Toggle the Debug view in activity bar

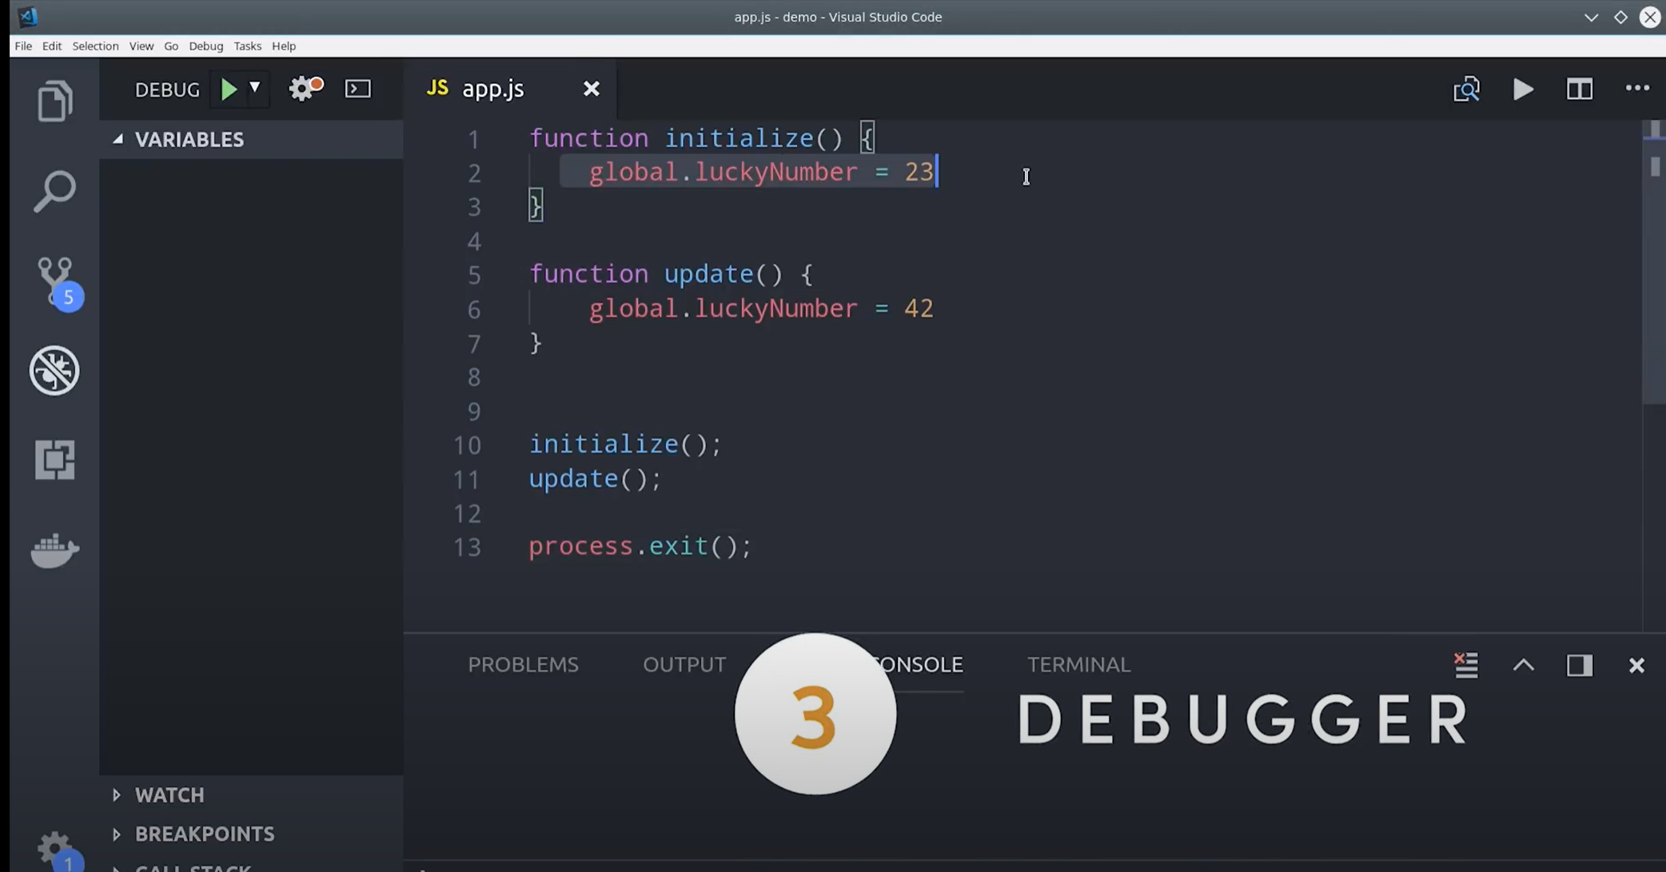pyautogui.click(x=54, y=370)
